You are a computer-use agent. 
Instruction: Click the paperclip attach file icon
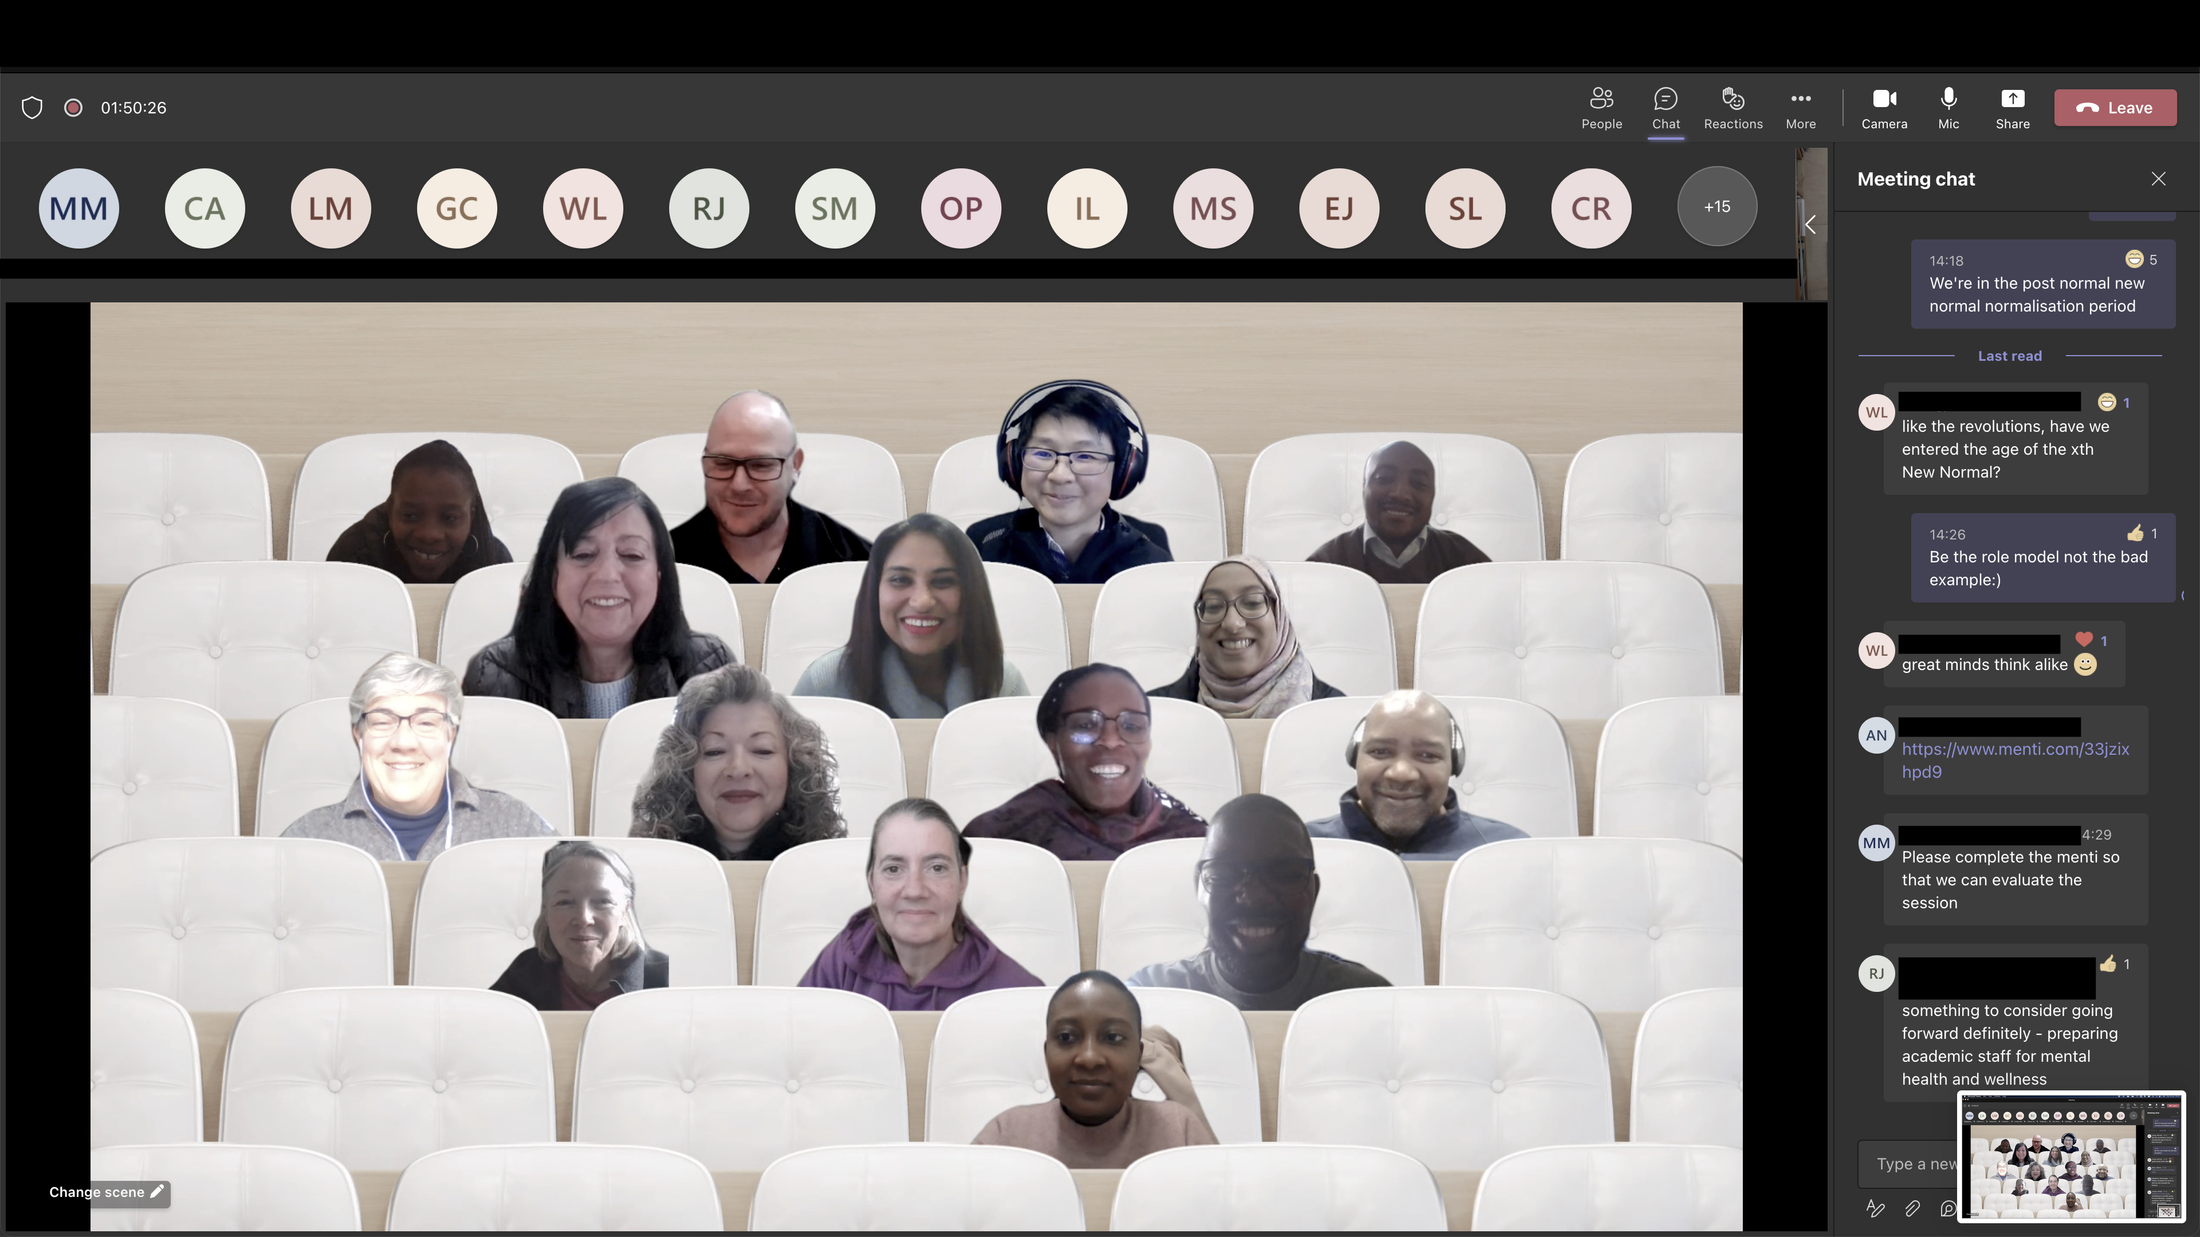pyautogui.click(x=1912, y=1208)
